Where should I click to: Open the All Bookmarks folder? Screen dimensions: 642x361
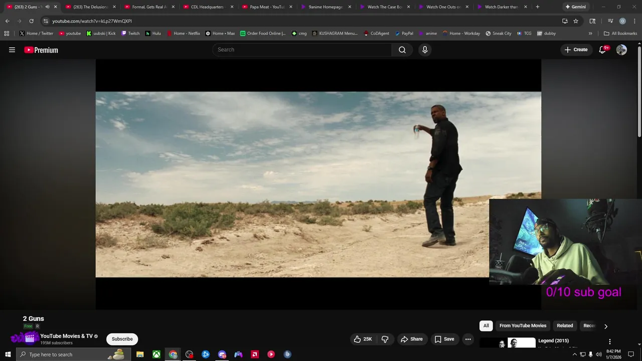pyautogui.click(x=620, y=34)
